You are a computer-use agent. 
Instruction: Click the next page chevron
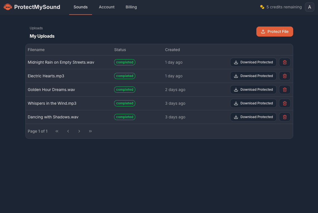click(x=79, y=131)
